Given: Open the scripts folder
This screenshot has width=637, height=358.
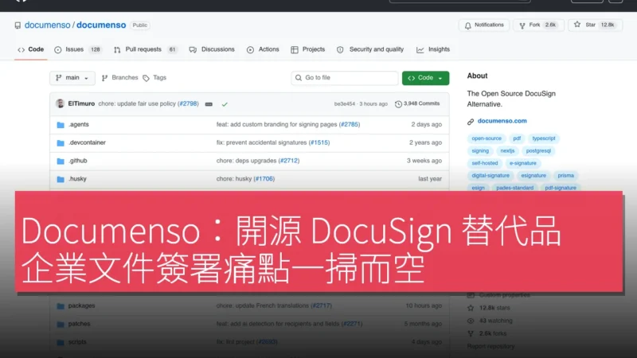Looking at the screenshot, I should pyautogui.click(x=77, y=342).
